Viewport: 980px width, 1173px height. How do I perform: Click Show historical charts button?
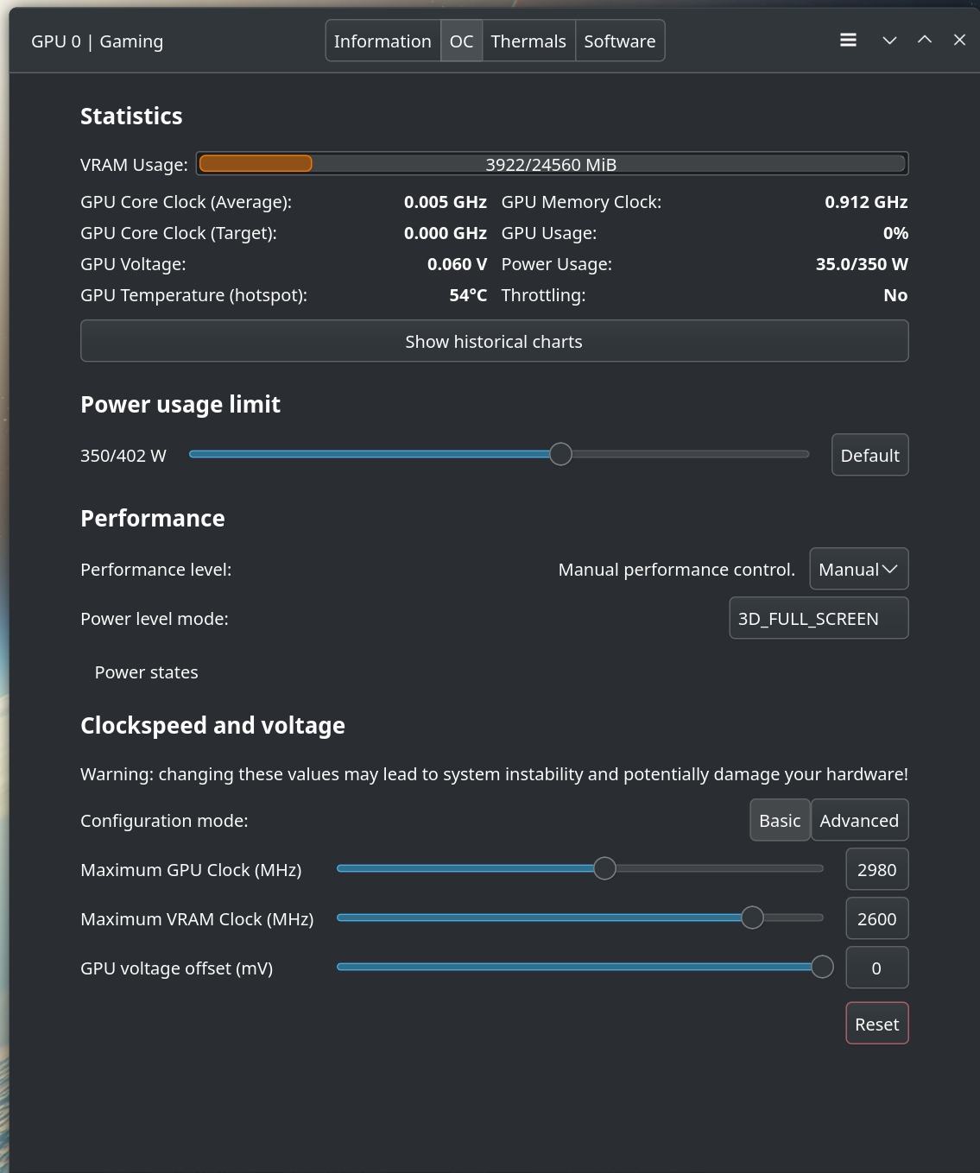[x=494, y=342]
